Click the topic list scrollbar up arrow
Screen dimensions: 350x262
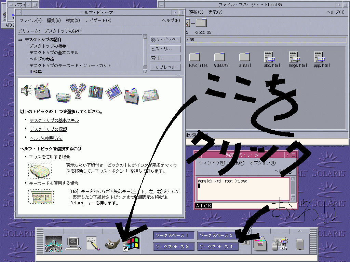[145, 37]
